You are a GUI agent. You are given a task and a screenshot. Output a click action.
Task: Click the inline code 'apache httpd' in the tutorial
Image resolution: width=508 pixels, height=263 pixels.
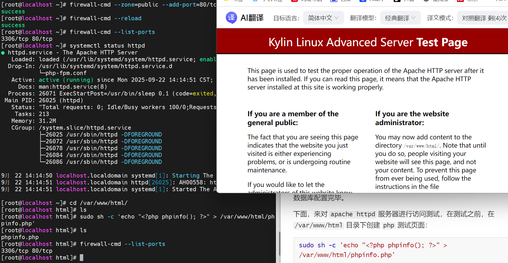tap(353, 214)
